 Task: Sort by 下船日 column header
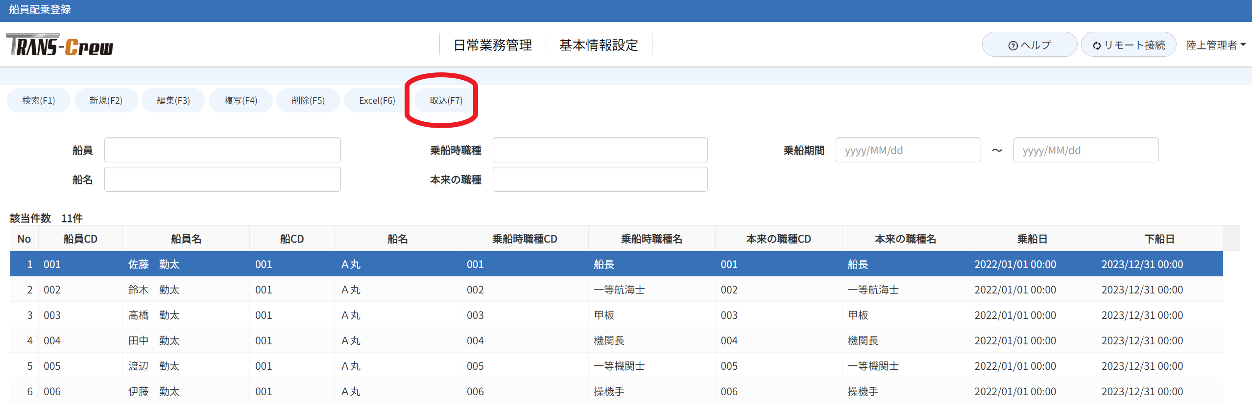(x=1159, y=239)
